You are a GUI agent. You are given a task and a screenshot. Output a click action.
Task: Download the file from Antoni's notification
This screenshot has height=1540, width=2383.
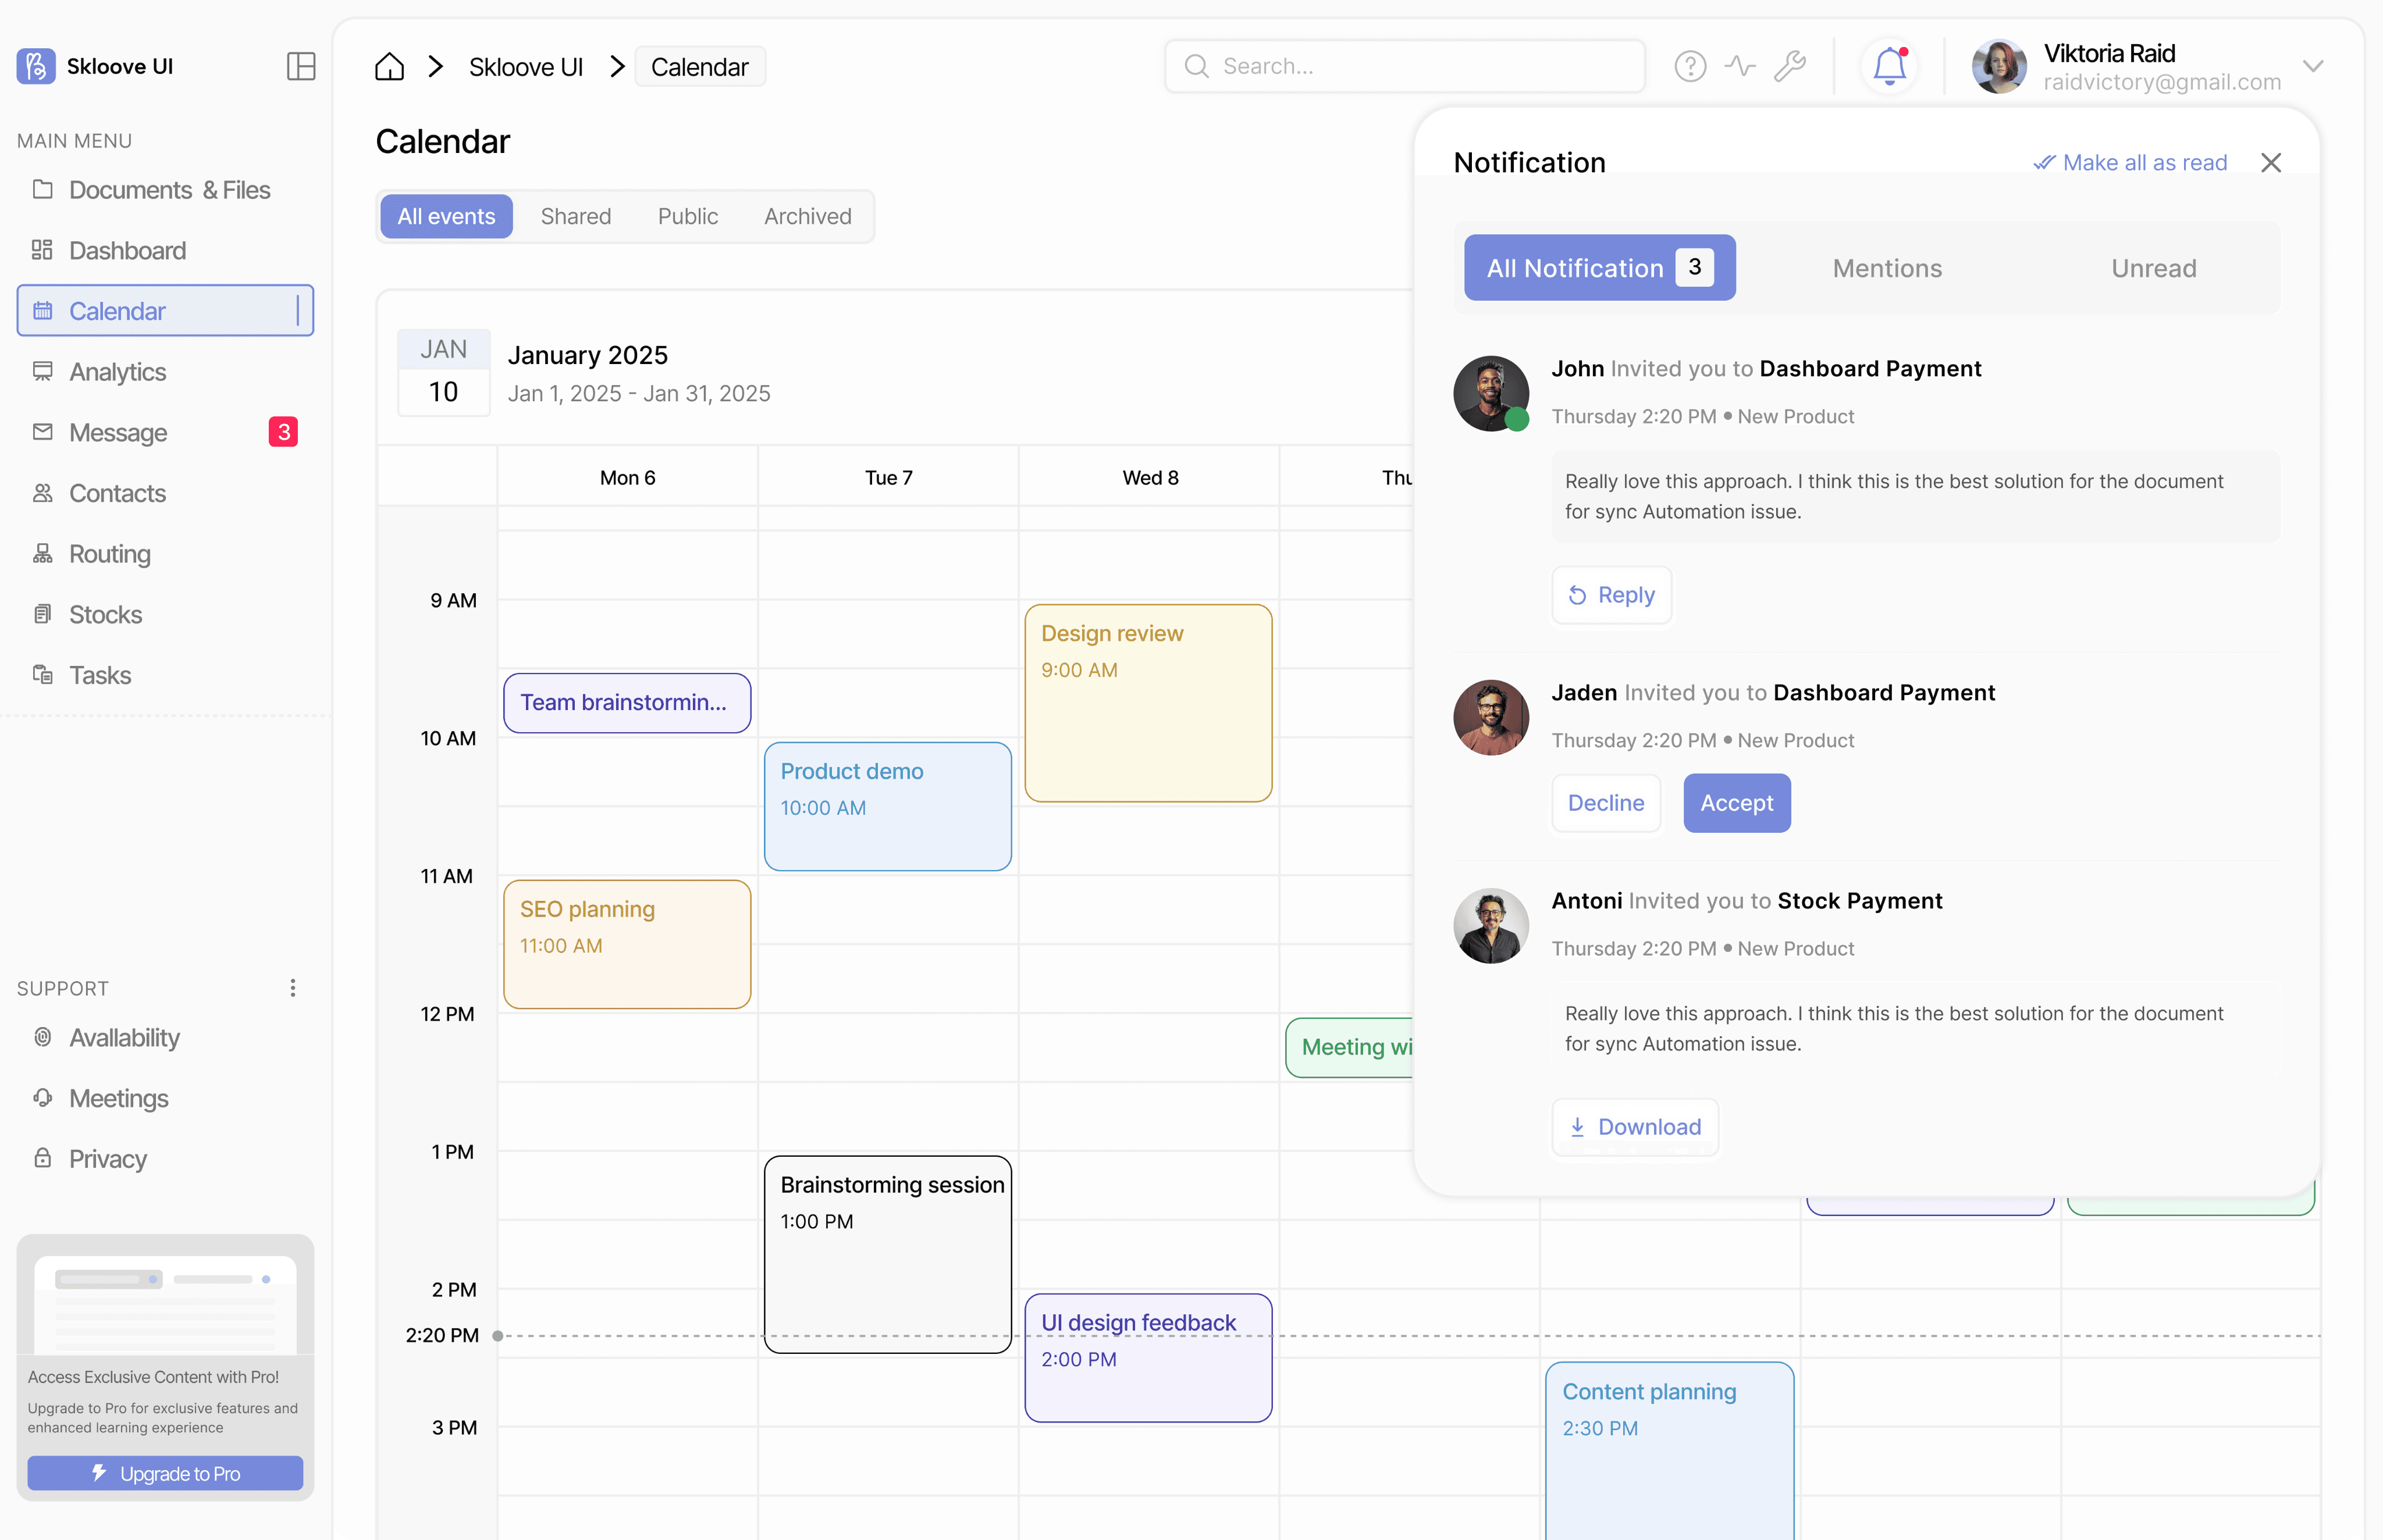coord(1634,1127)
